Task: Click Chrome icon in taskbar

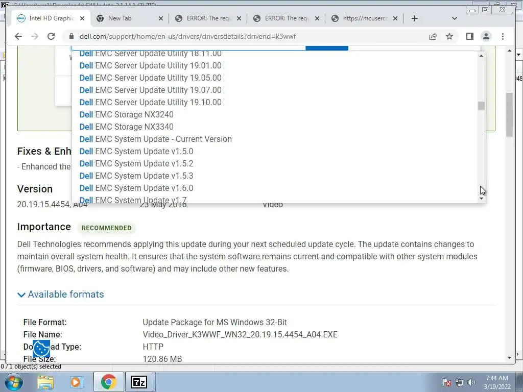Action: pyautogui.click(x=109, y=382)
